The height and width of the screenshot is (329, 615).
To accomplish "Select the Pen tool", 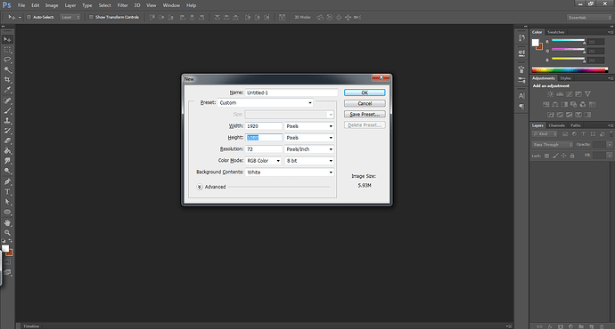I will coord(7,182).
